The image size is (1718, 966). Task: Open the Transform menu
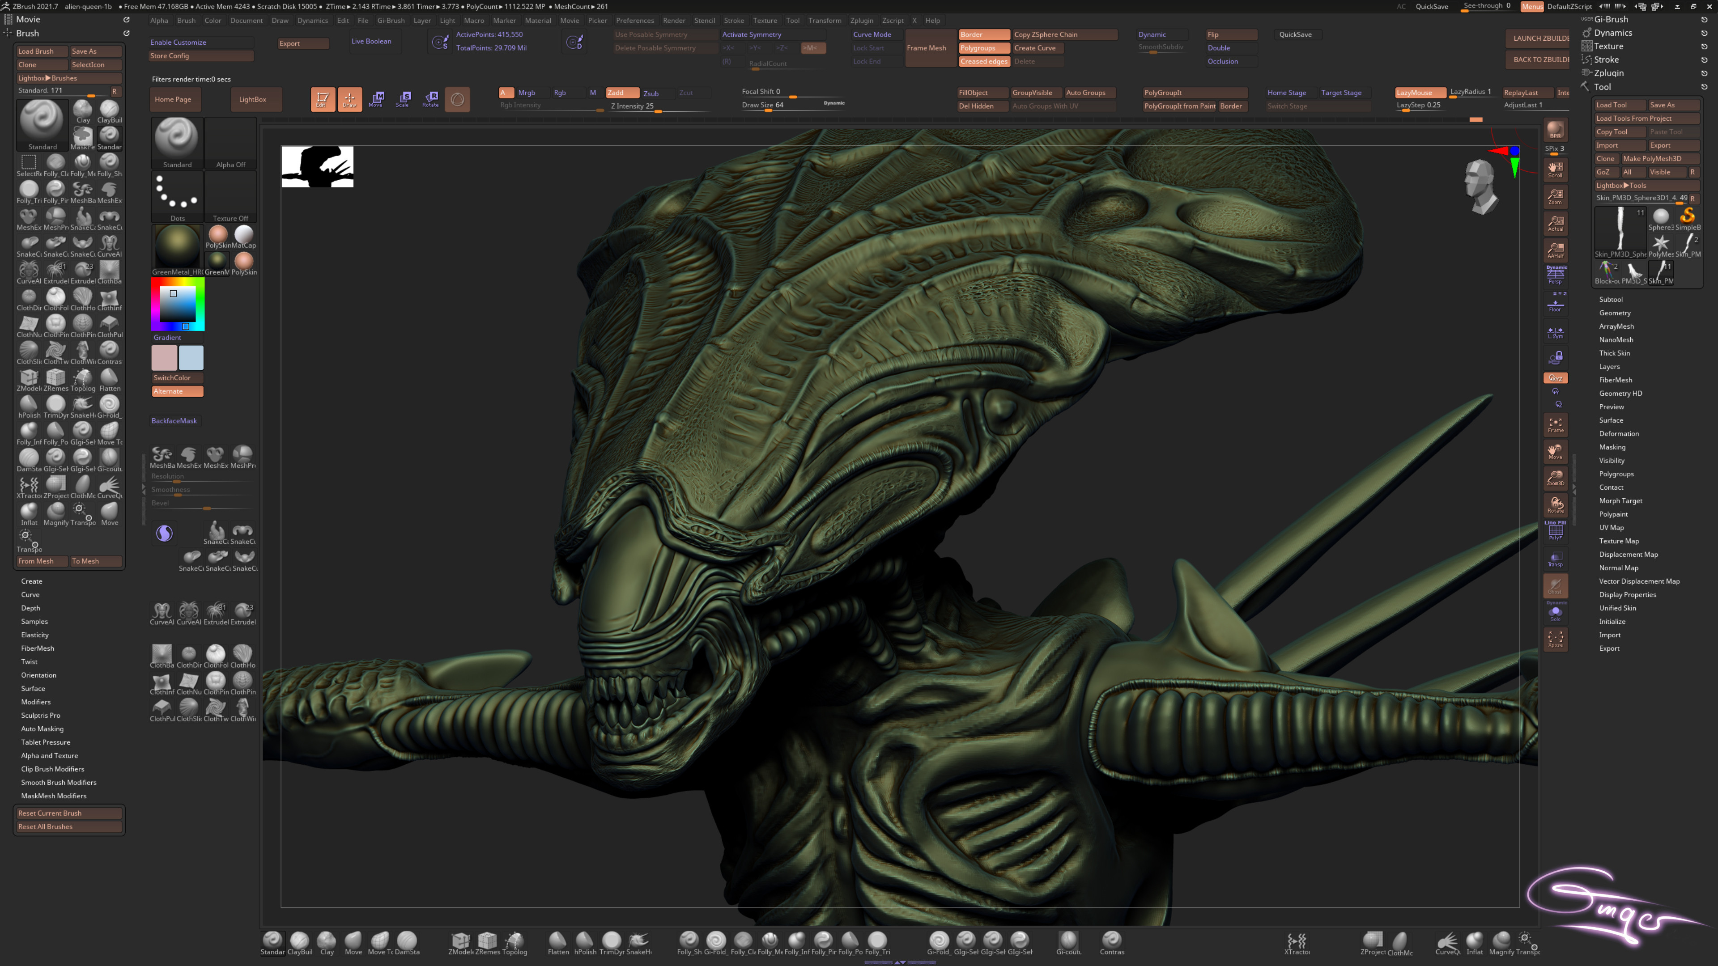coord(824,20)
